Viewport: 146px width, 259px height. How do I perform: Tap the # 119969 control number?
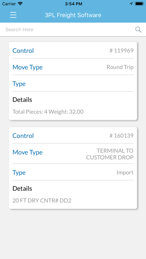point(121,51)
